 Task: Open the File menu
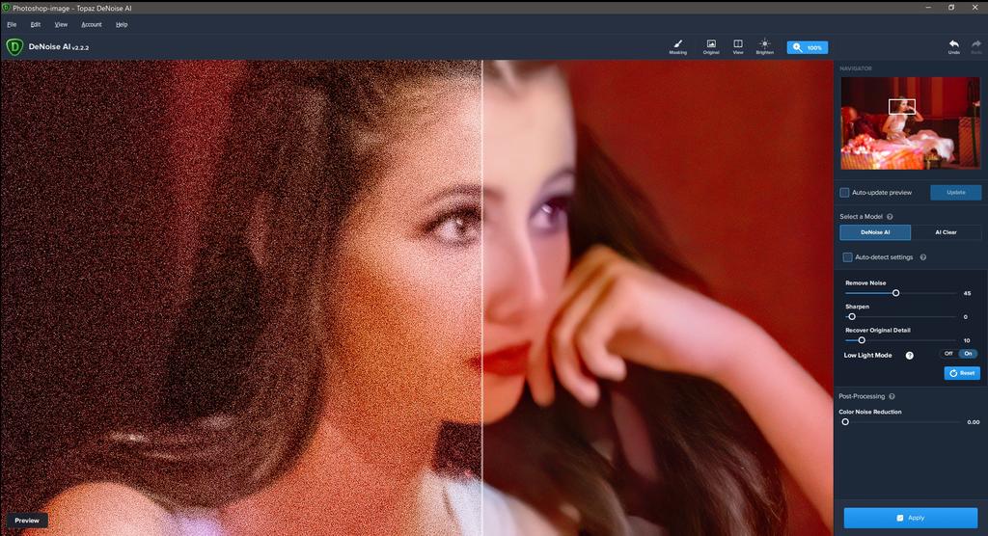click(x=12, y=24)
